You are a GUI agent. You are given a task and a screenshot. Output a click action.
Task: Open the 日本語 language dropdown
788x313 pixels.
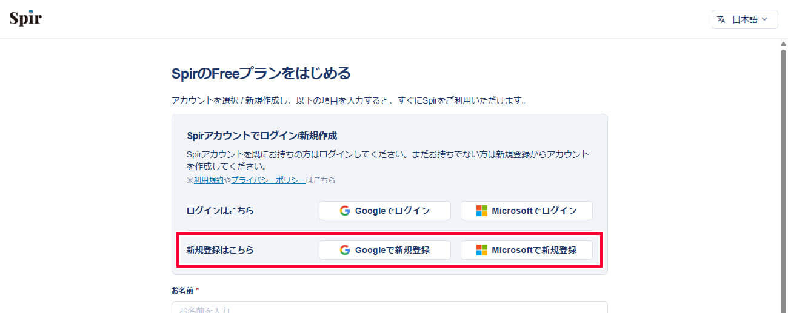(745, 19)
